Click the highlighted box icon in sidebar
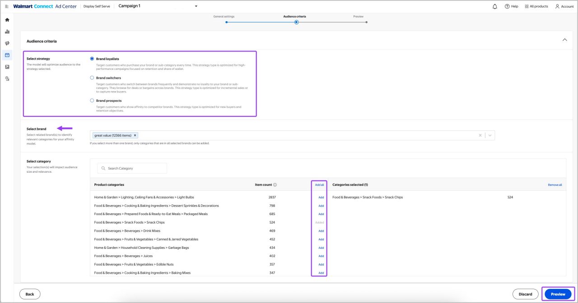Screen dimensions: 578x303 click(x=7, y=55)
